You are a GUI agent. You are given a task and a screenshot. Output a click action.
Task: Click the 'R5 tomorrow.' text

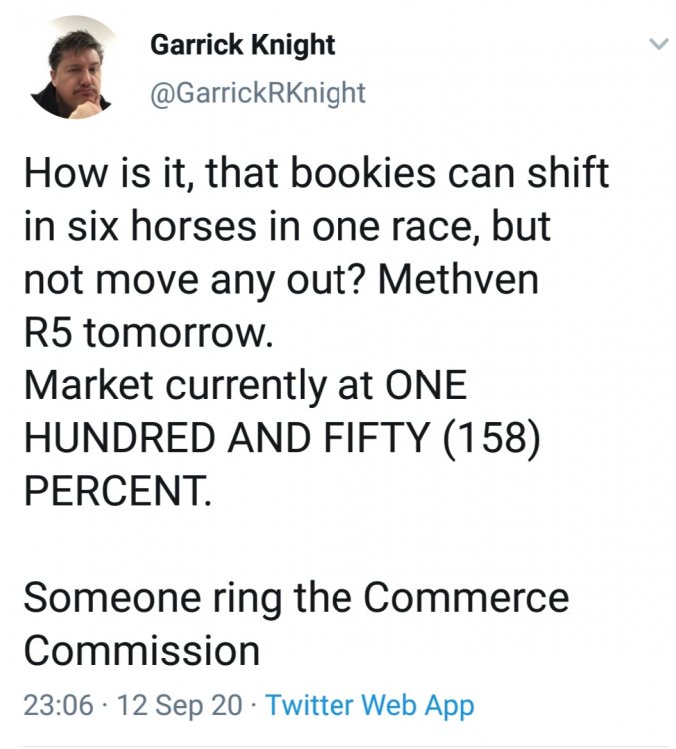(x=146, y=333)
